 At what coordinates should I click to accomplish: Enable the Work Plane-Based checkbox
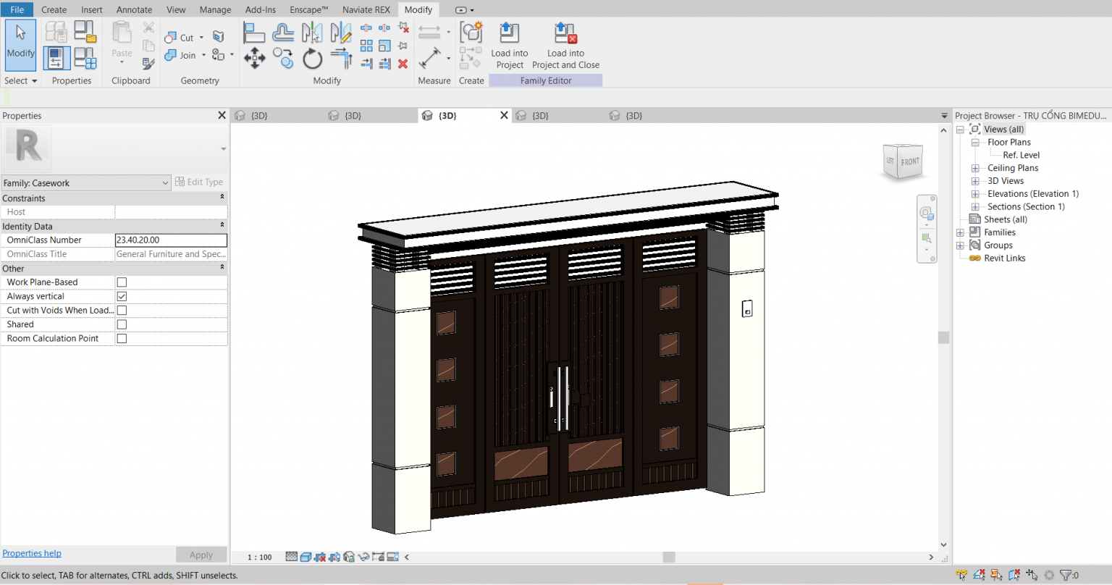(121, 282)
